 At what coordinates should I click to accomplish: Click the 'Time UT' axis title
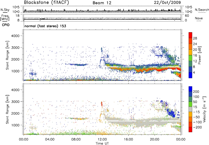tap(102, 143)
